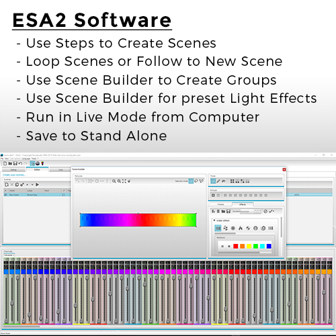Click the effects panel vertical scrollbar

(x=282, y=227)
